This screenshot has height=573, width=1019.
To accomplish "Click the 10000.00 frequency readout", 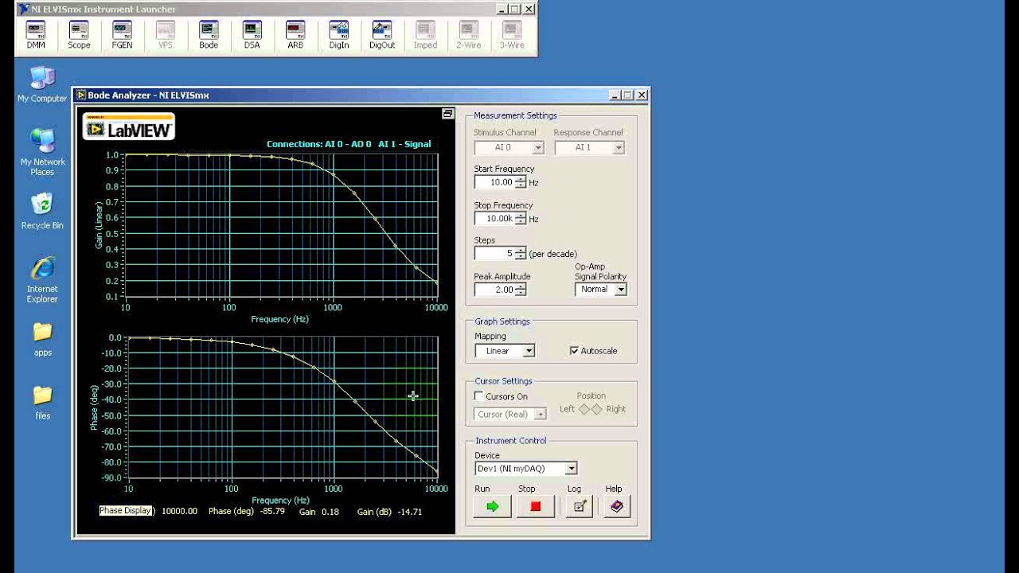I will click(179, 512).
